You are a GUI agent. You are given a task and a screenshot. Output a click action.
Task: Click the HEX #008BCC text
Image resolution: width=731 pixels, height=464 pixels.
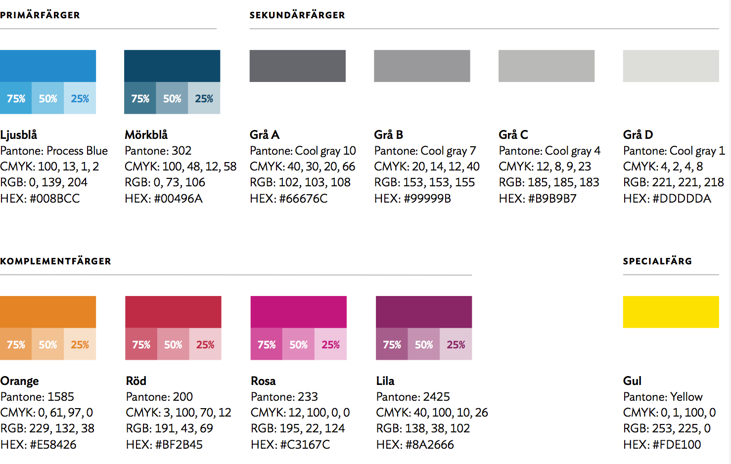click(x=40, y=198)
